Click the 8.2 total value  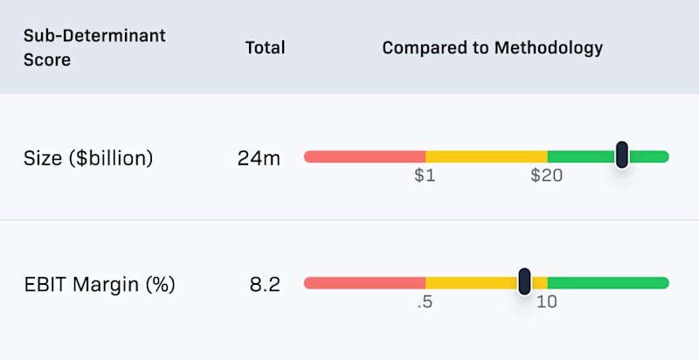(265, 285)
